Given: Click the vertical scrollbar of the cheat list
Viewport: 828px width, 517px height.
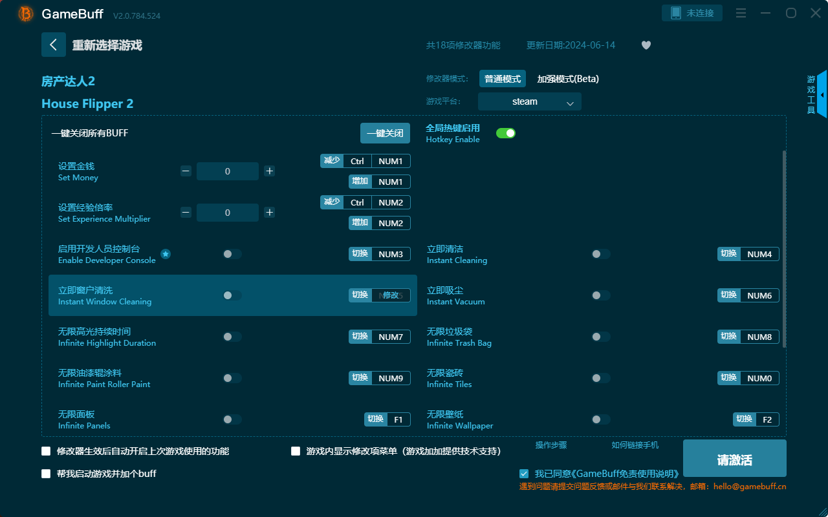Looking at the screenshot, I should point(785,249).
